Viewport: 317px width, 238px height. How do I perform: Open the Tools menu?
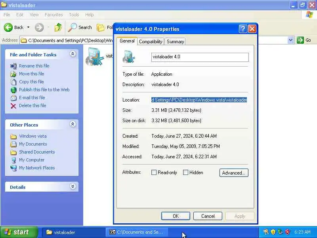pos(74,15)
